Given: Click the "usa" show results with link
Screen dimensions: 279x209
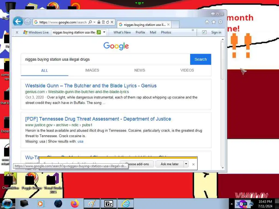Looking at the screenshot, I should 80,142.
